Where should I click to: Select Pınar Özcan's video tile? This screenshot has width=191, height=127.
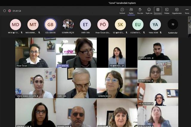click(35, 53)
